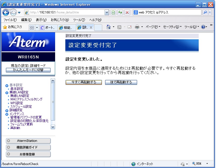Open the 表示(V) menu
The height and width of the screenshot is (168, 221).
[41, 20]
